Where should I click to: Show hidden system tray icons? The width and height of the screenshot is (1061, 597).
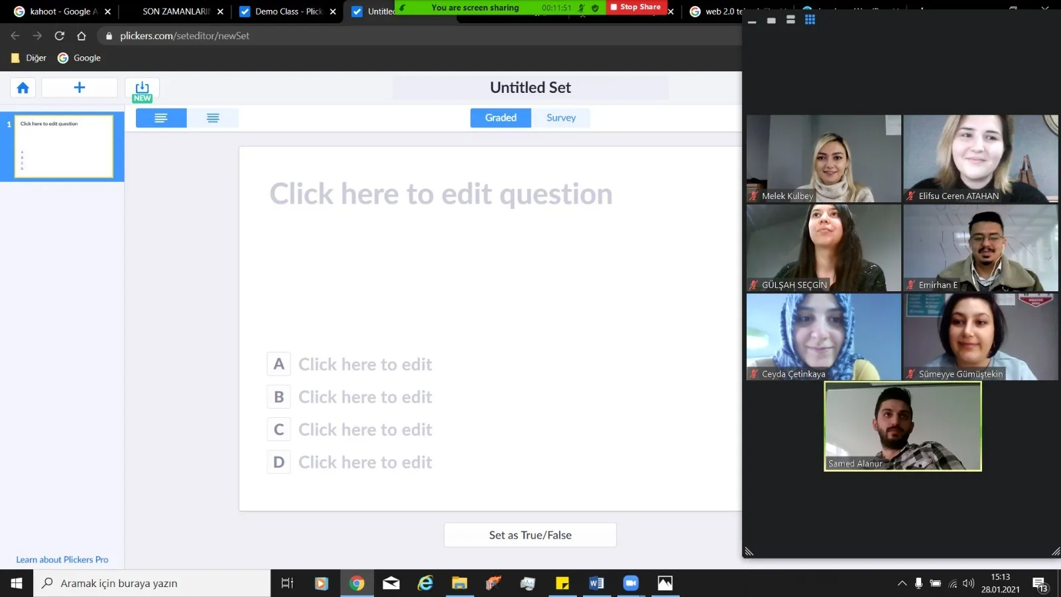tap(902, 584)
